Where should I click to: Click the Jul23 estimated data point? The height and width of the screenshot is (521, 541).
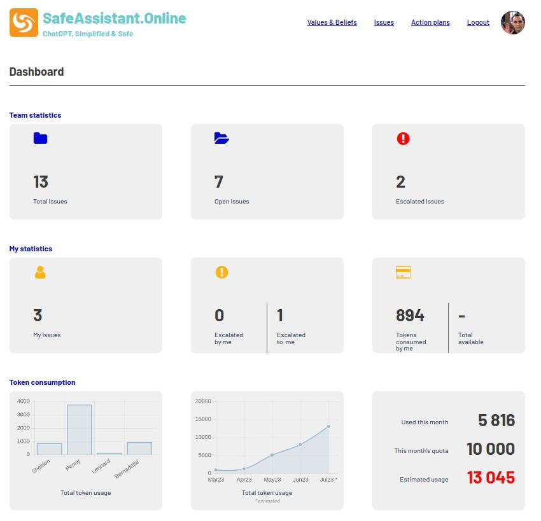click(328, 426)
